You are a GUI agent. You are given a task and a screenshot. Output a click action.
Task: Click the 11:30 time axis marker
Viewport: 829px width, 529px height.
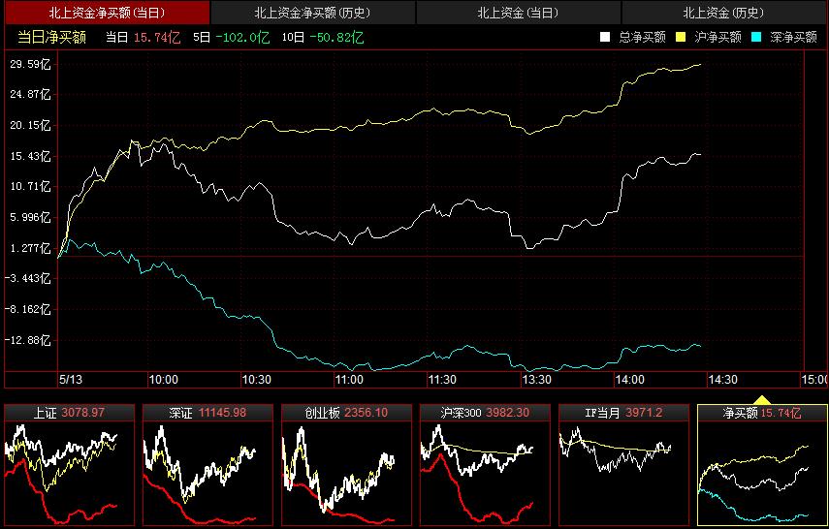click(x=442, y=379)
